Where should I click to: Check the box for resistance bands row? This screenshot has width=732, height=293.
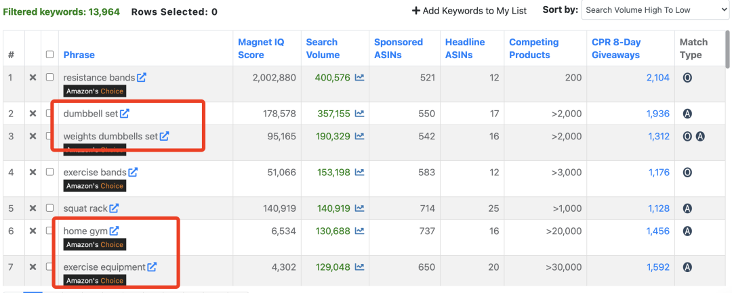[49, 78]
